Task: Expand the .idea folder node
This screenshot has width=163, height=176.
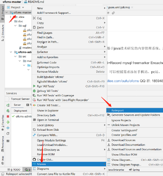Action: coord(10,17)
